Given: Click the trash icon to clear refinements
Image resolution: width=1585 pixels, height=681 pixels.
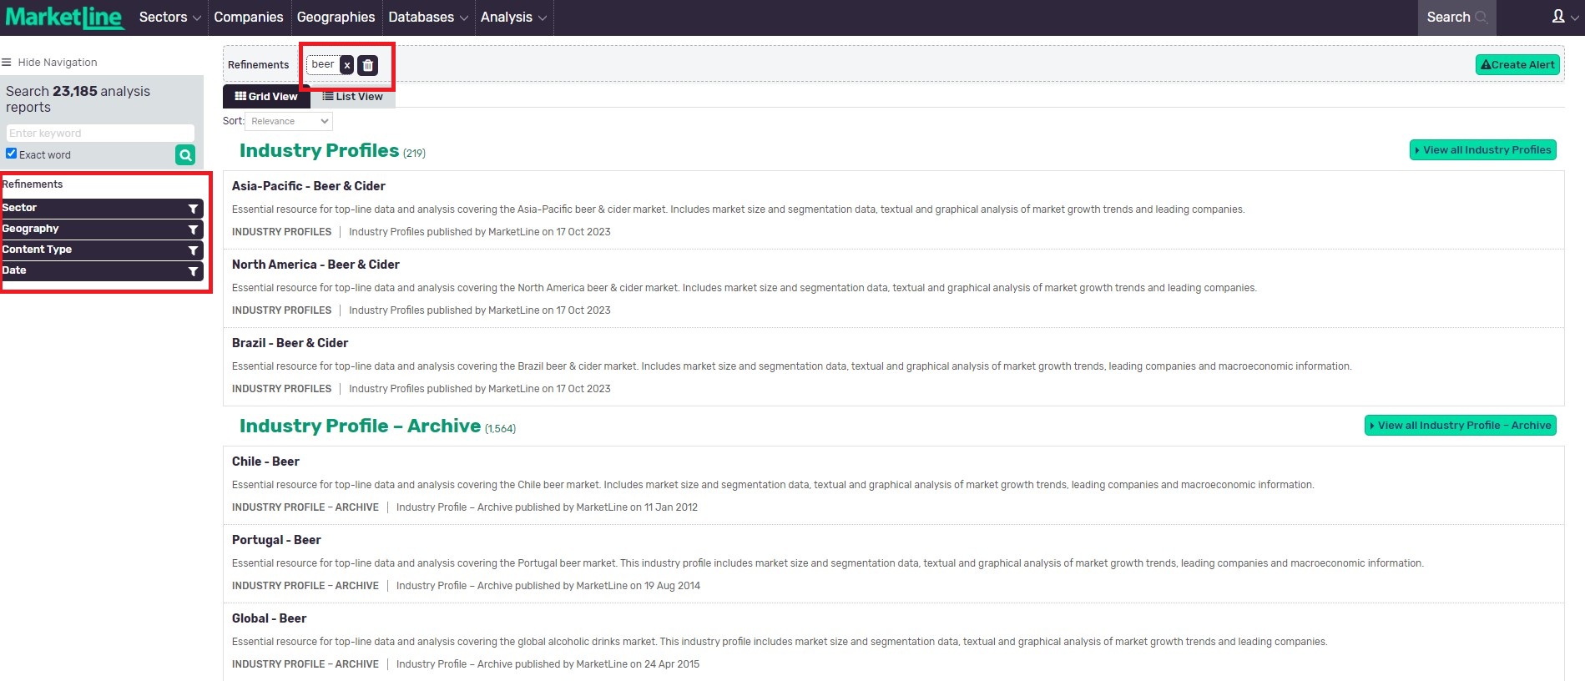Looking at the screenshot, I should click(368, 65).
